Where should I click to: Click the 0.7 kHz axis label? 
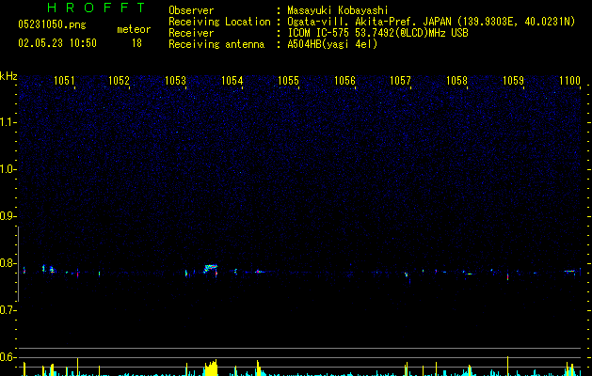(x=8, y=310)
